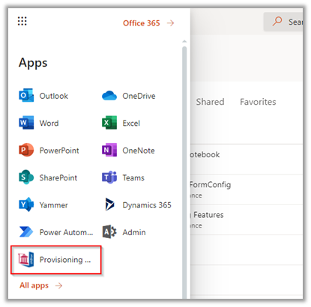Open the SharePoint app icon
Viewport: 311px width, 307px height.
coord(26,177)
